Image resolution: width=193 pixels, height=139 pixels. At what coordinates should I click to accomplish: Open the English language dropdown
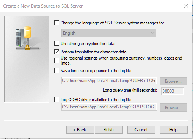pyautogui.click(x=108, y=33)
